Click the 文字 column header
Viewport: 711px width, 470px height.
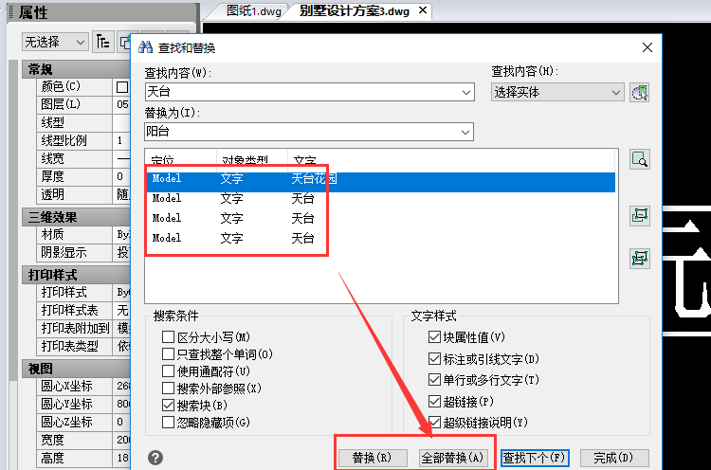click(450, 158)
